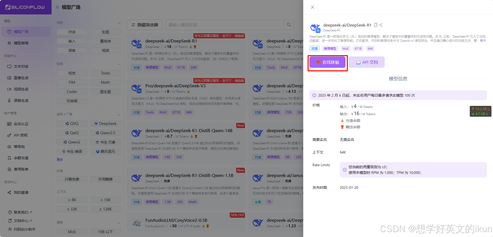
Task: Open 实名认证 page
Action: (26, 124)
